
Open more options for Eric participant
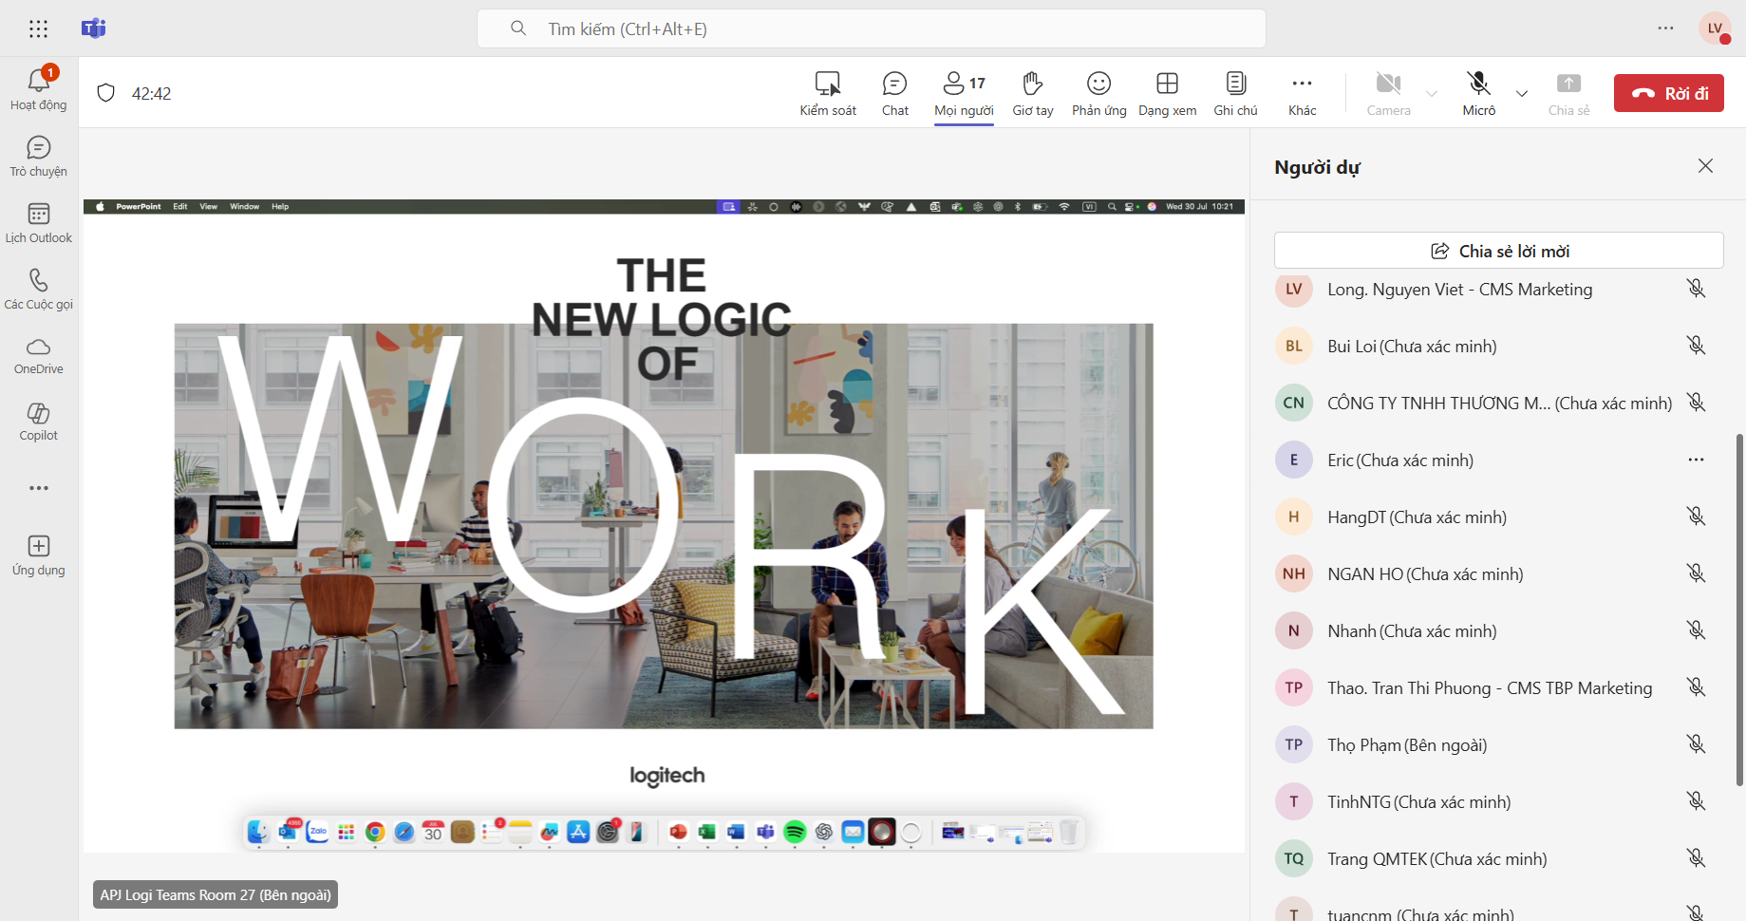pyautogui.click(x=1696, y=460)
